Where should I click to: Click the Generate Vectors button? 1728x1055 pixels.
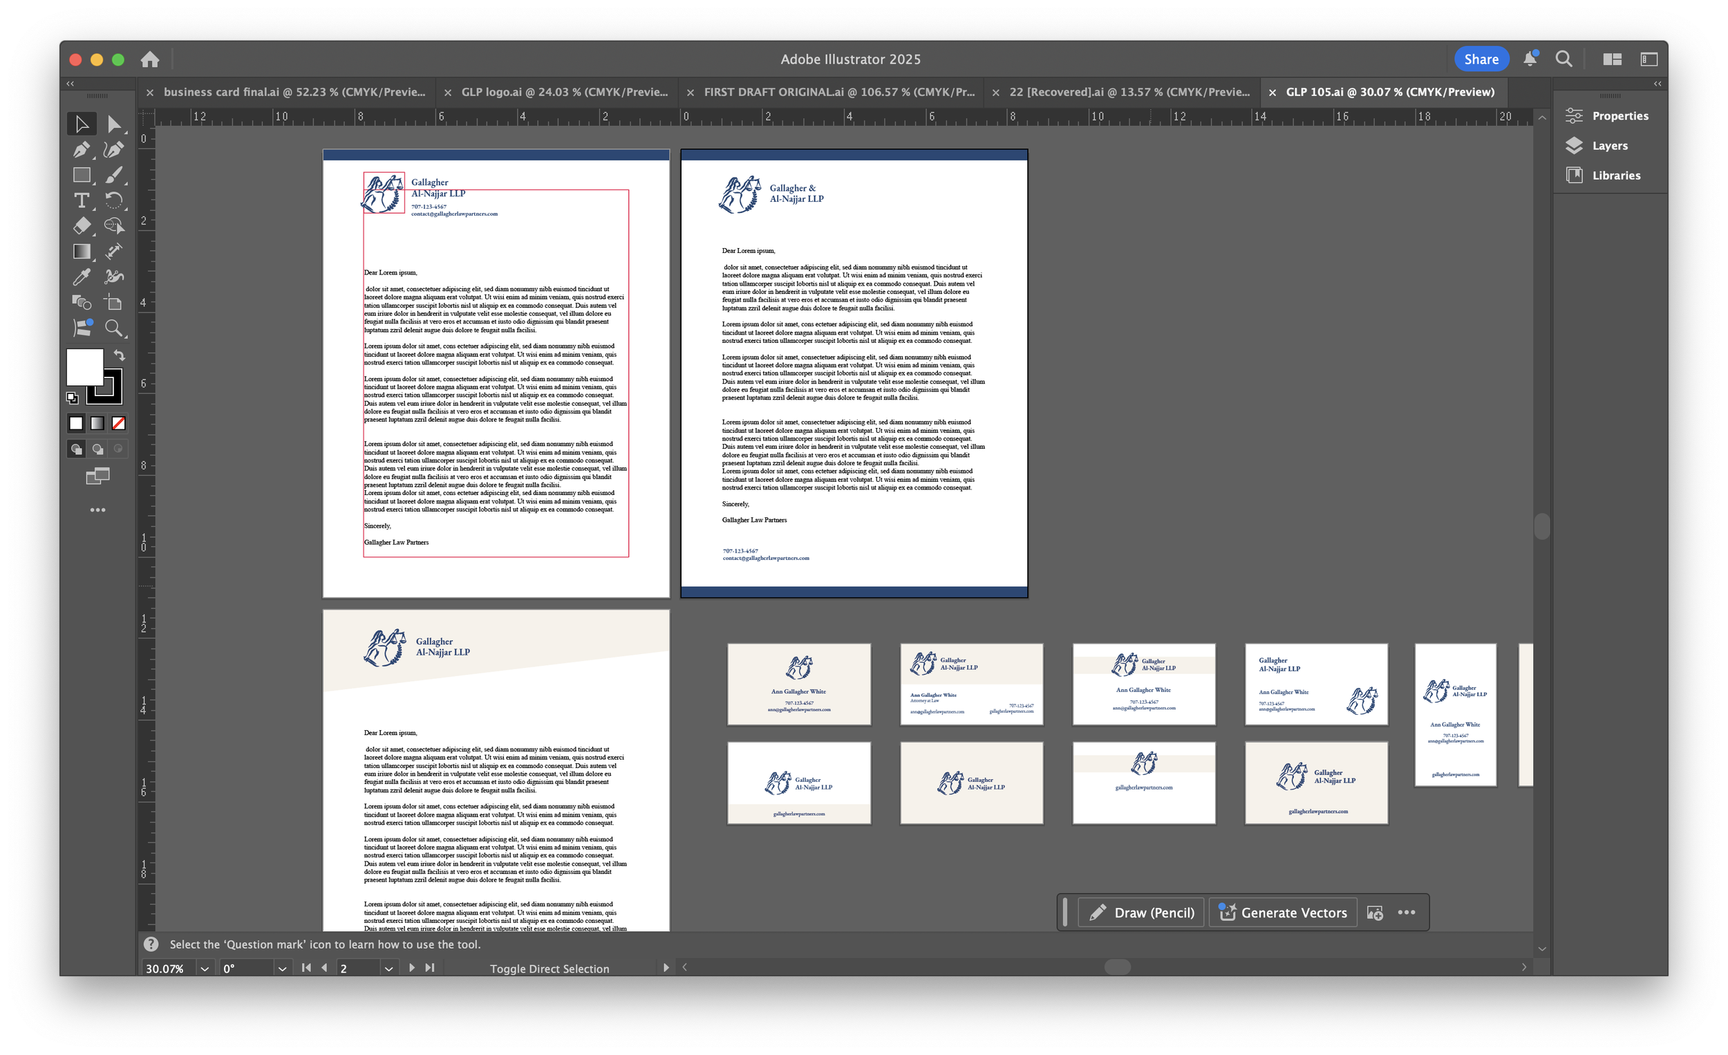[1283, 913]
